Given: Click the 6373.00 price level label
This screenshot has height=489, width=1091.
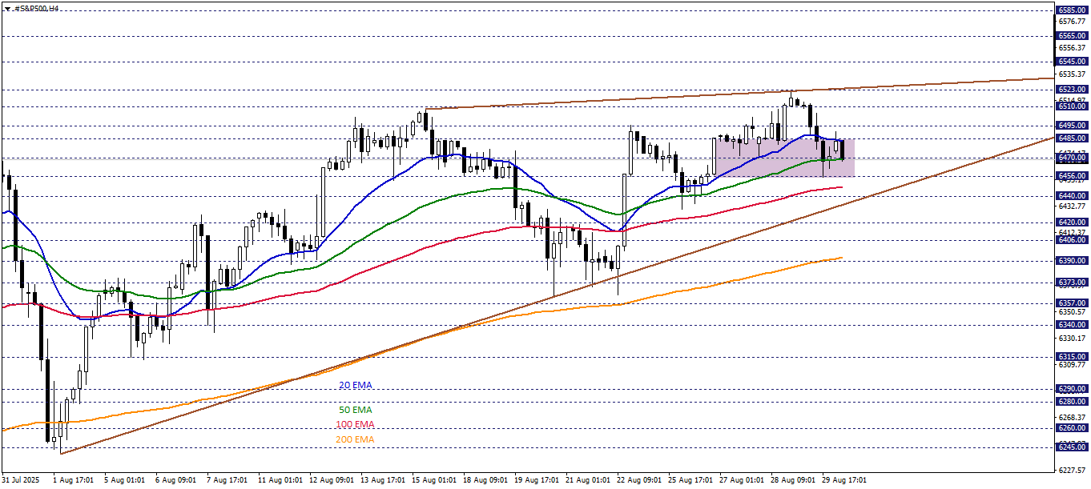Looking at the screenshot, I should click(1072, 282).
